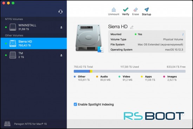Click '633,04 ГБ Free' text
This screenshot has height=129, width=193.
(176, 67)
